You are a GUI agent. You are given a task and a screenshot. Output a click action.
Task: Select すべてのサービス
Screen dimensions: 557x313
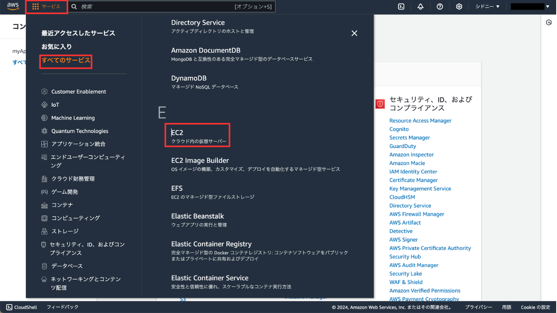[66, 60]
